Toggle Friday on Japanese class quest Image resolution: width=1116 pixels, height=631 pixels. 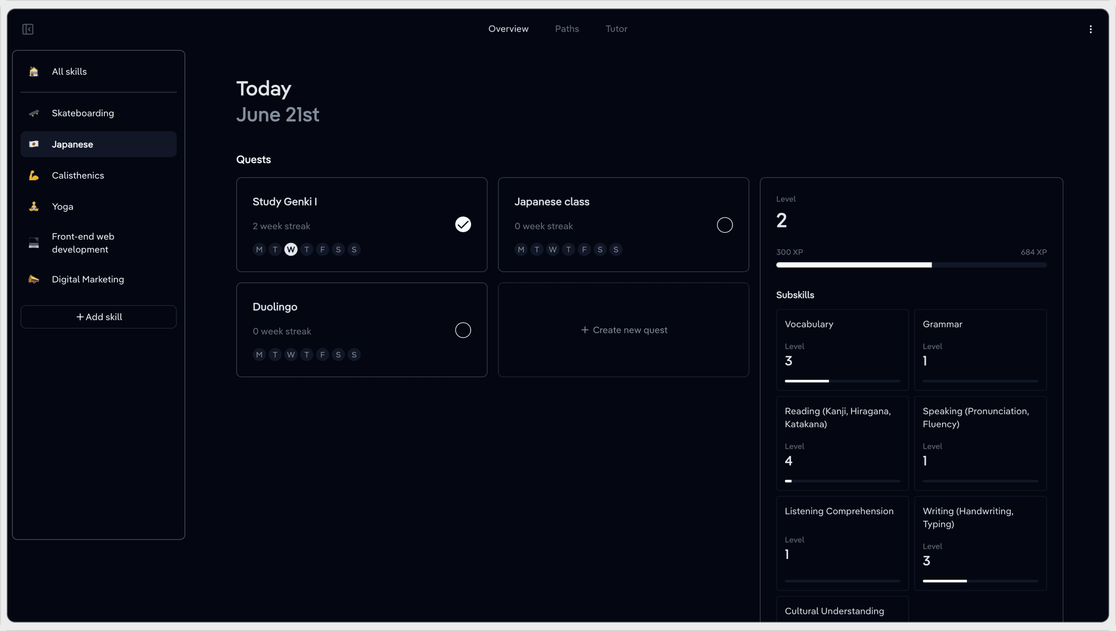(584, 249)
